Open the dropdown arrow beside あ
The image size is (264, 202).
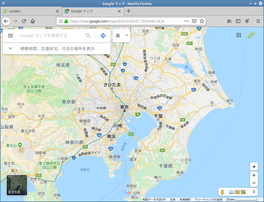pos(127,35)
